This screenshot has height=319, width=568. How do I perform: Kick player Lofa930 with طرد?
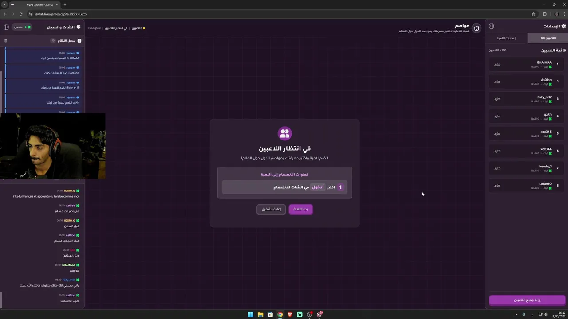(497, 185)
